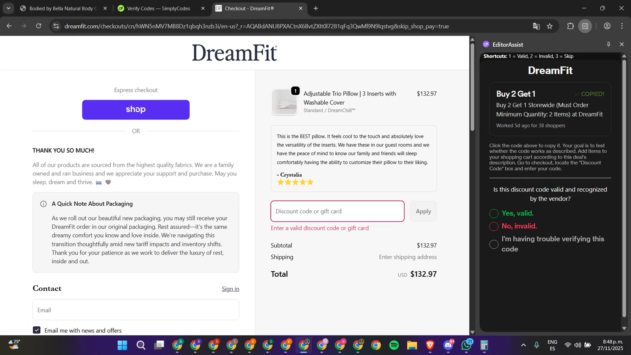Open the Chrome profile icon
This screenshot has width=631, height=355.
click(607, 26)
